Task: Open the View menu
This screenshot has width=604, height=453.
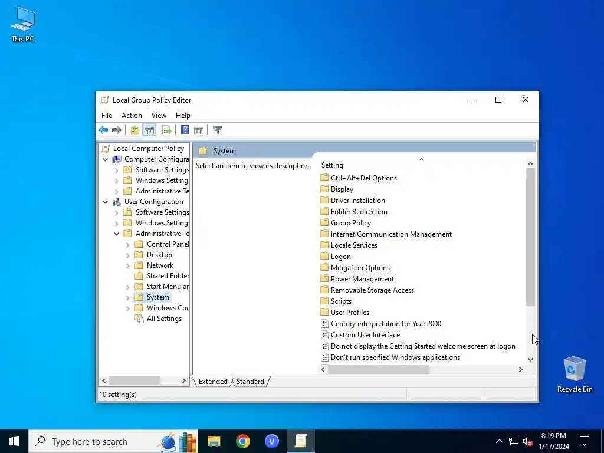Action: (x=159, y=116)
